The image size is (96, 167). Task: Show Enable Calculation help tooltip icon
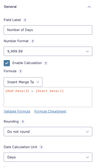[x=46, y=63]
